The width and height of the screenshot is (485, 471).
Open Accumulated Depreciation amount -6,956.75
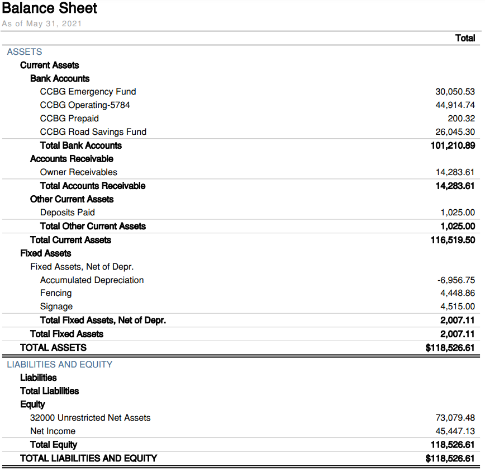point(457,280)
